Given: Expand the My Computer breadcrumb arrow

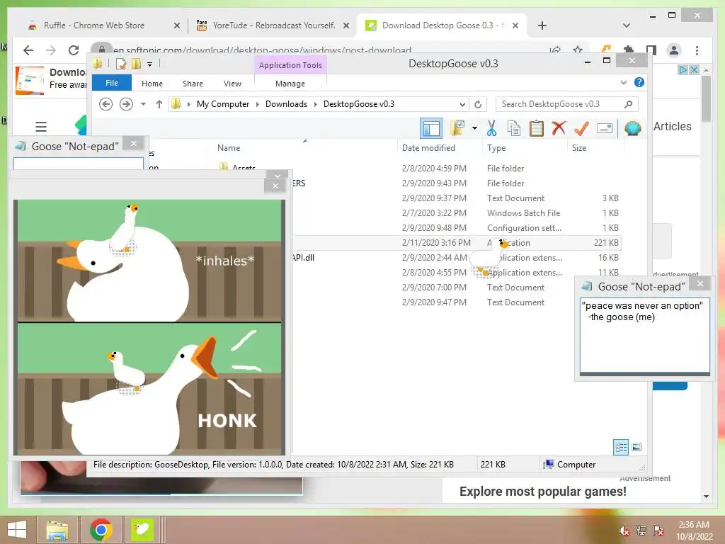Looking at the screenshot, I should click(x=258, y=104).
